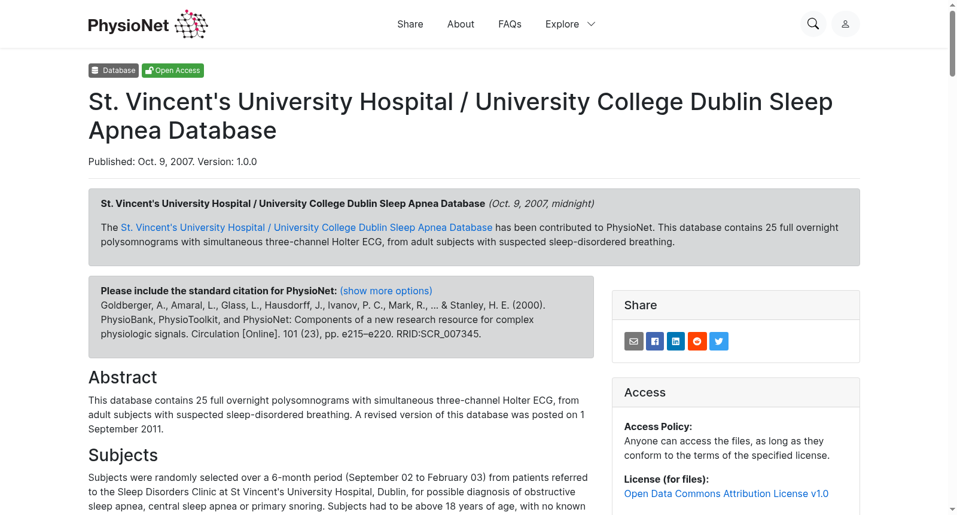Go to home via PhysioNet logo

click(148, 25)
